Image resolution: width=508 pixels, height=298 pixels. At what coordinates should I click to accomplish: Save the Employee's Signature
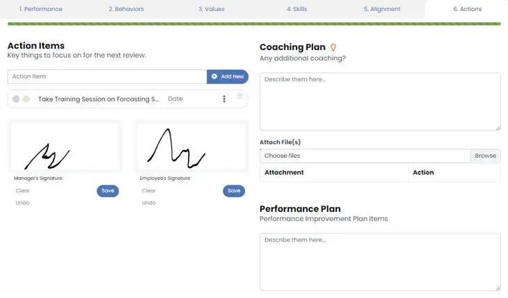coord(234,190)
